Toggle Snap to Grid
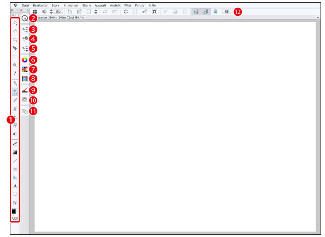This screenshot has height=237, width=325. [215, 12]
